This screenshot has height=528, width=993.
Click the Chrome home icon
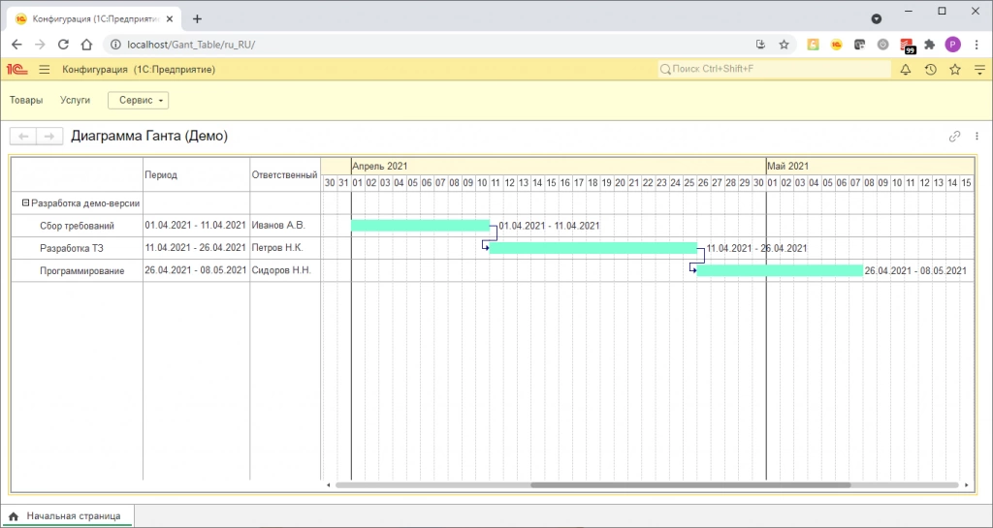tap(86, 45)
